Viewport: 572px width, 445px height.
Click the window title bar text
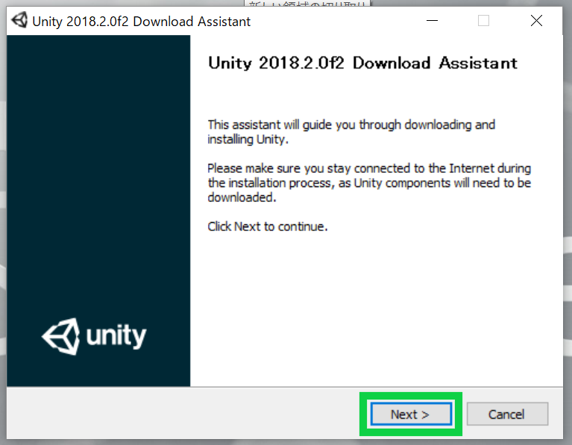142,21
